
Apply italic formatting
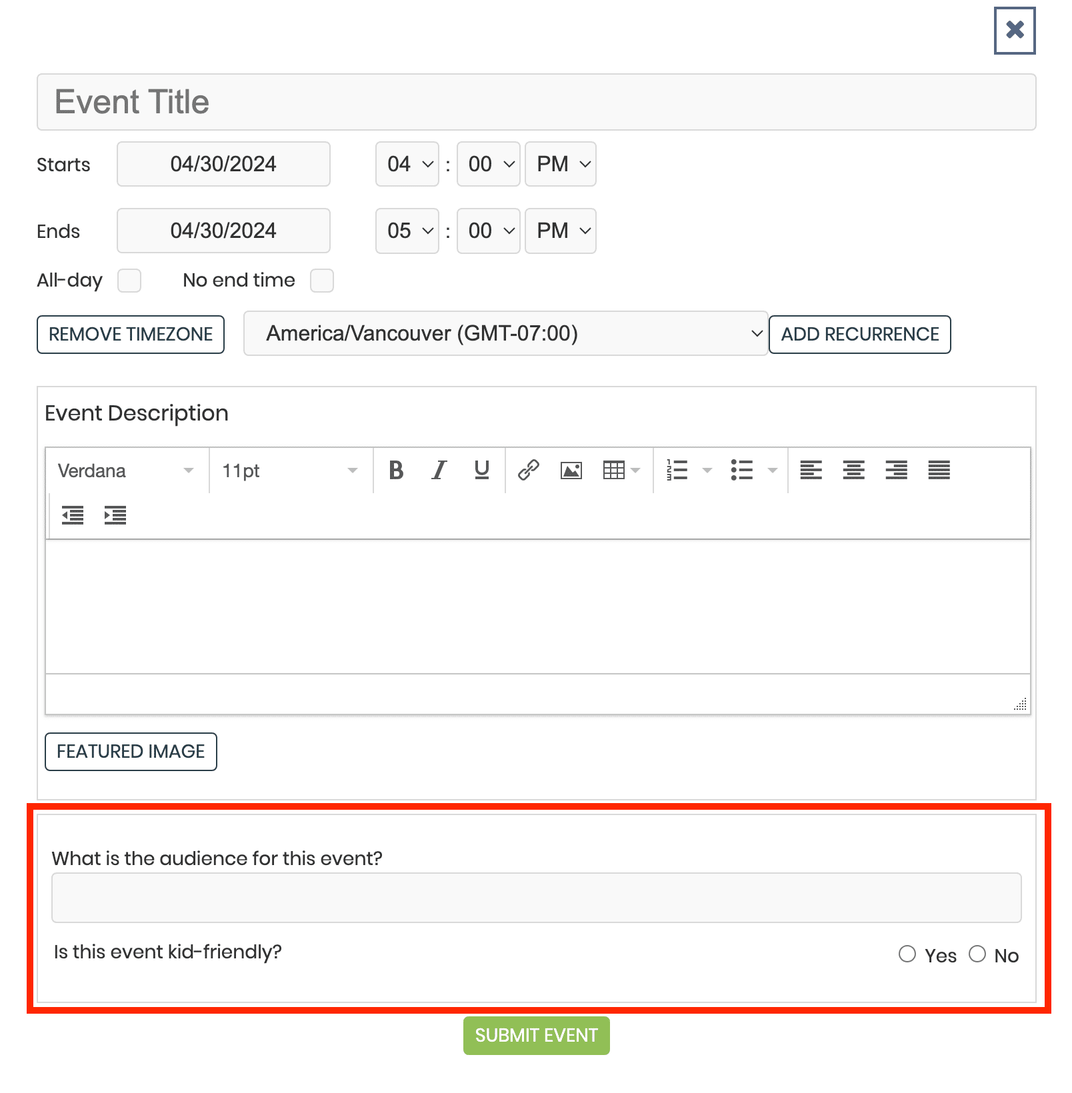point(438,471)
